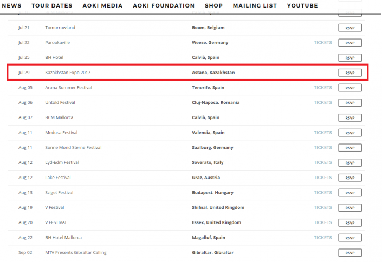382x262 pixels.
Task: Open the SHOP page
Action: pyautogui.click(x=213, y=6)
